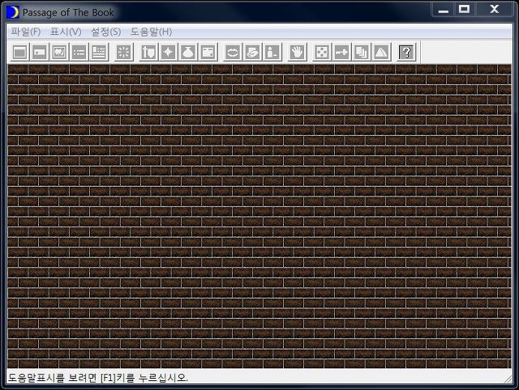Screen dimensions: 519x390
Task: Click the lips talk icon
Action: [233, 52]
